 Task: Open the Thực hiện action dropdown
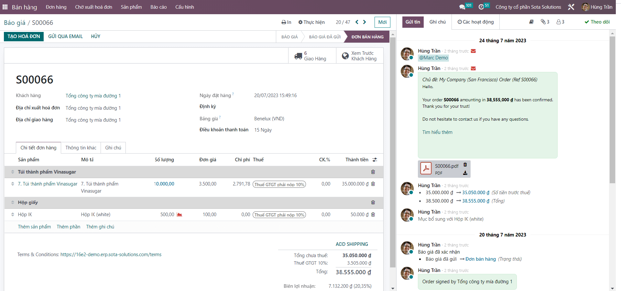(311, 22)
